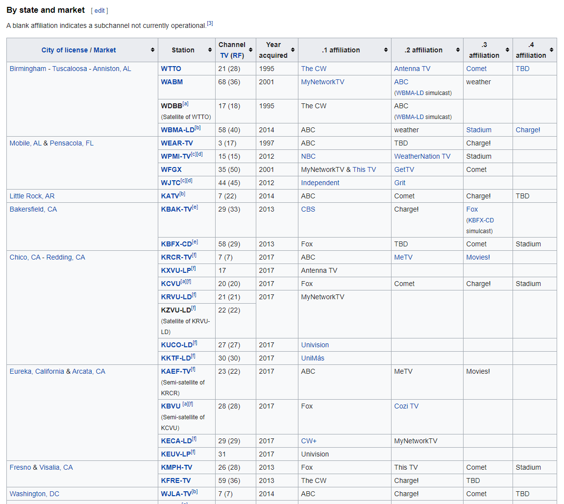Open the WTTO station link

click(x=171, y=69)
